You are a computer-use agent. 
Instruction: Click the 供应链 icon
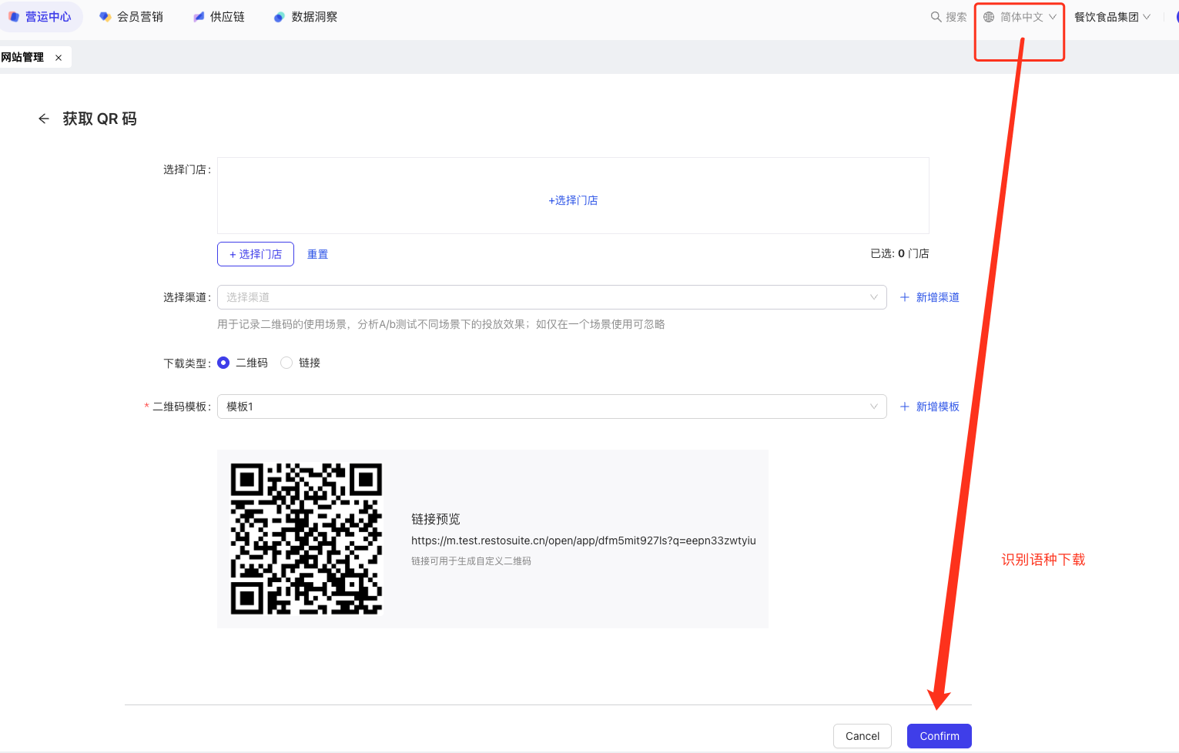[x=199, y=17]
